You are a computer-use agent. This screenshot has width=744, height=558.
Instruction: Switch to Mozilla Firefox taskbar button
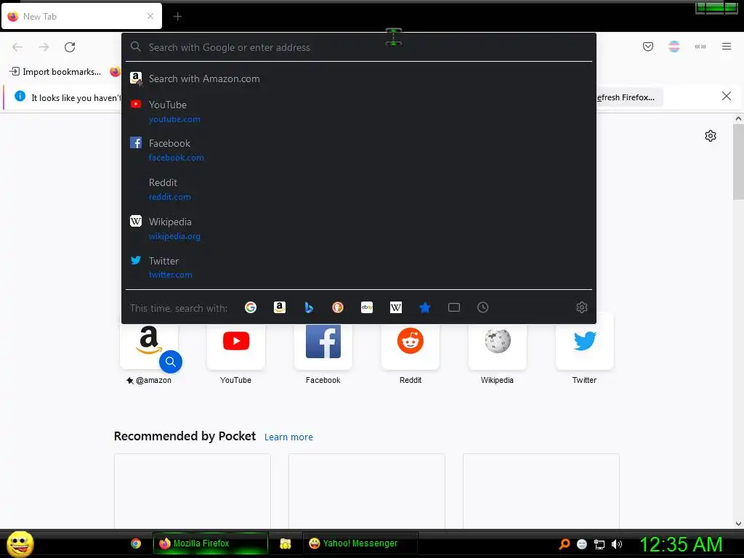click(x=210, y=543)
